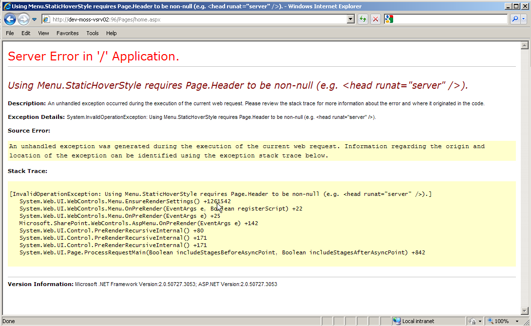The image size is (531, 326).
Task: Click the 100% zoom level
Action: [502, 321]
